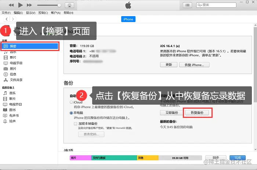Viewport: 257px width, 170px height.
Task: Click the search field
Action: (216, 5)
